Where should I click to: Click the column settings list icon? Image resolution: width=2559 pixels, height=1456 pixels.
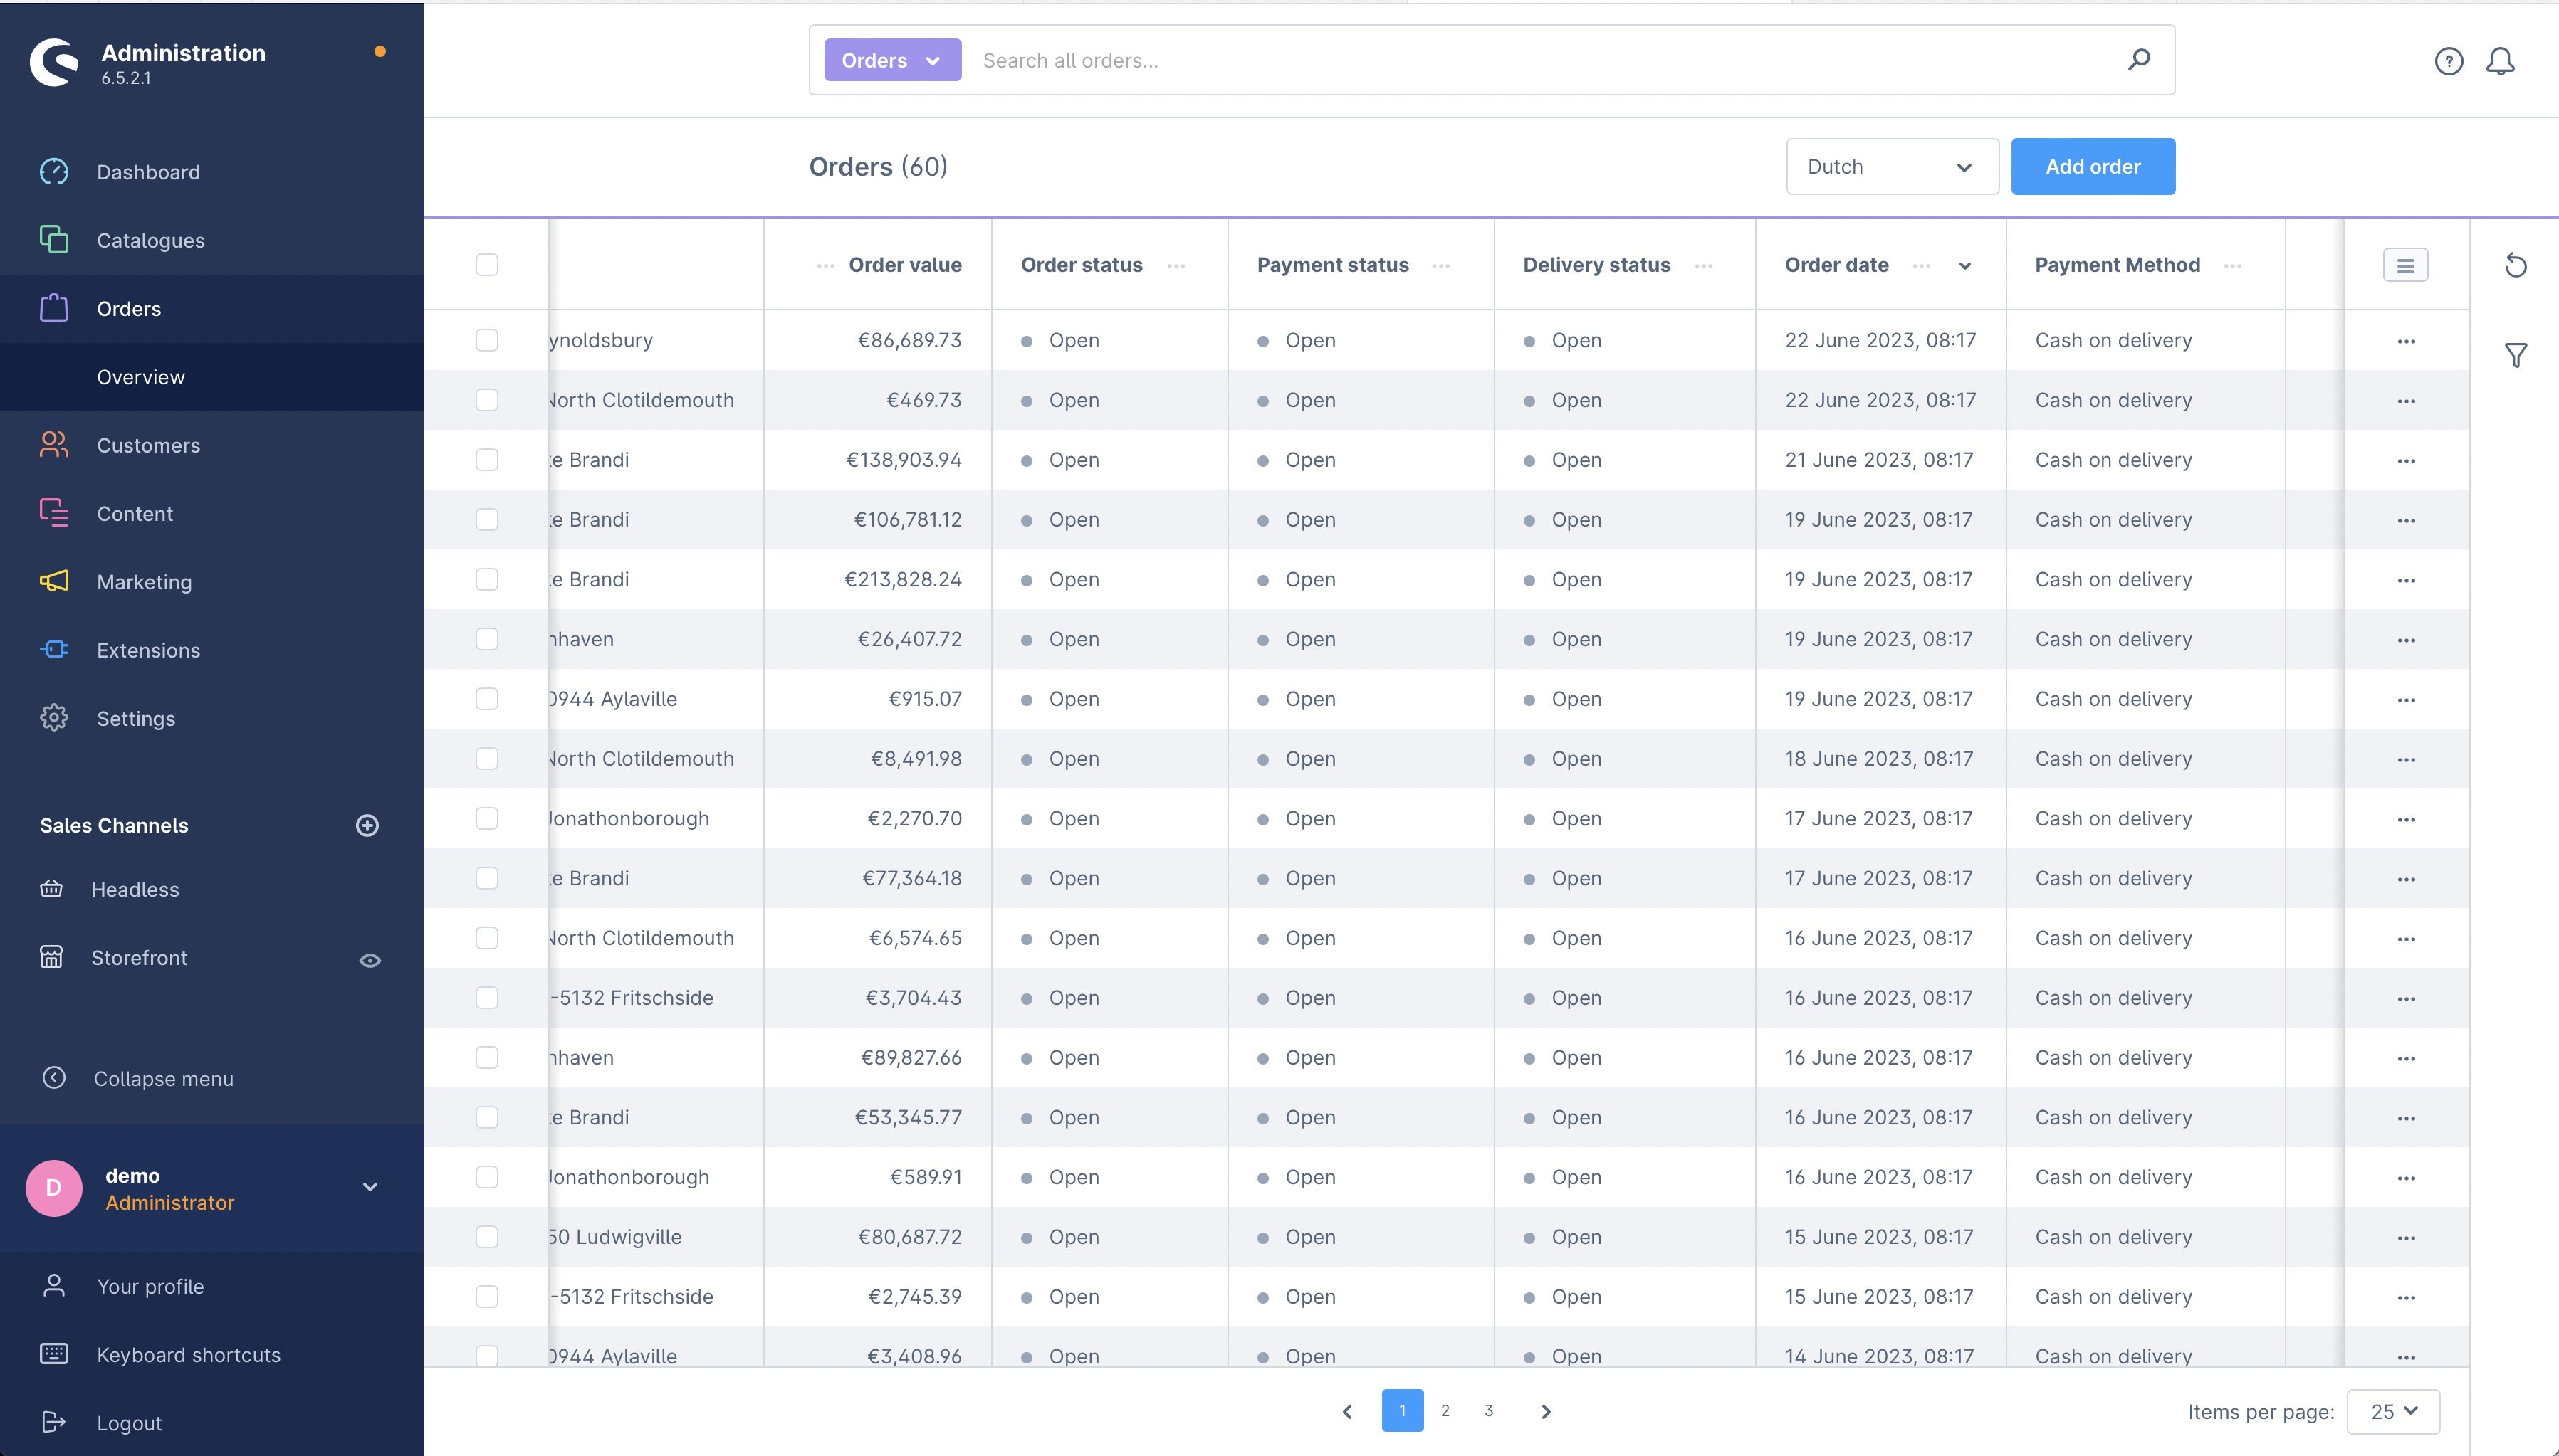pos(2406,265)
